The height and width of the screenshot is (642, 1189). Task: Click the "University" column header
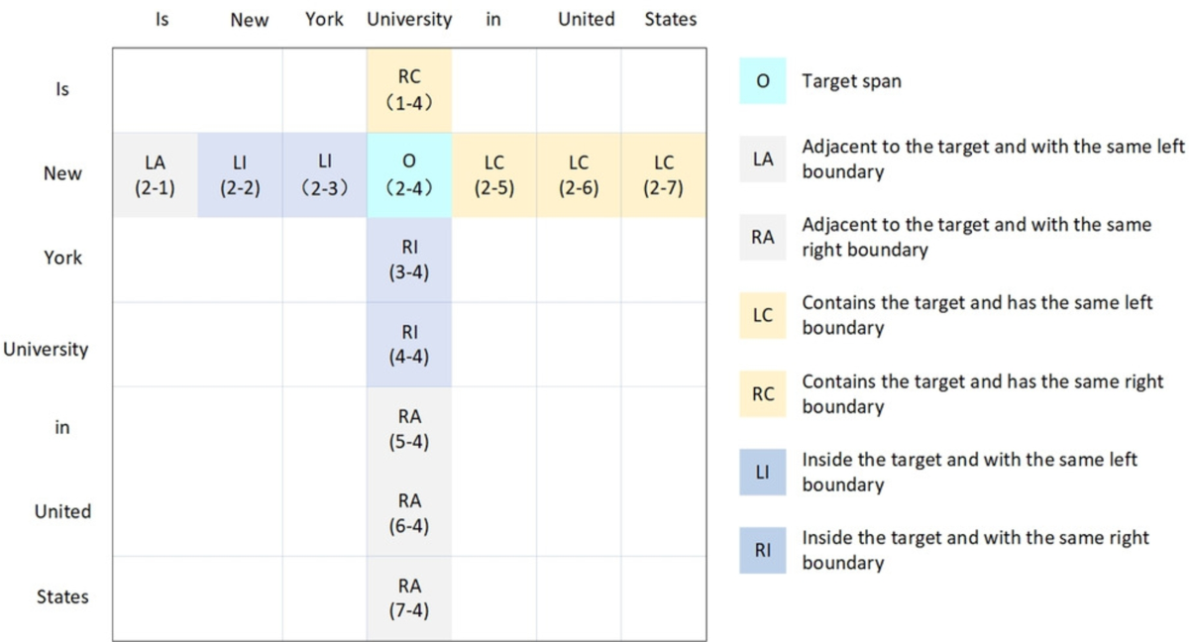[409, 19]
